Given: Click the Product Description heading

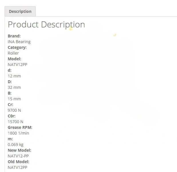Looking at the screenshot, I should pos(46,25).
